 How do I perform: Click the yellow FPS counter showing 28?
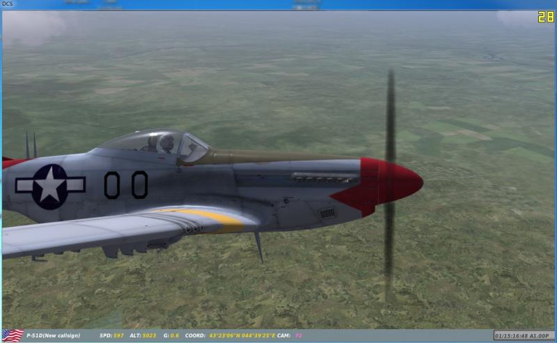pos(546,17)
